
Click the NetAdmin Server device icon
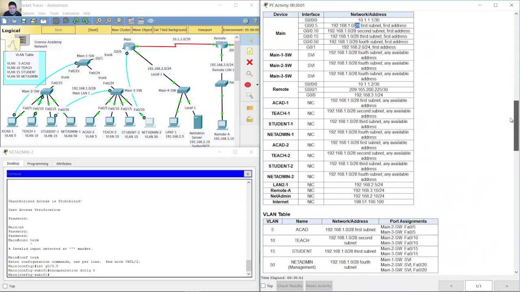(198, 123)
